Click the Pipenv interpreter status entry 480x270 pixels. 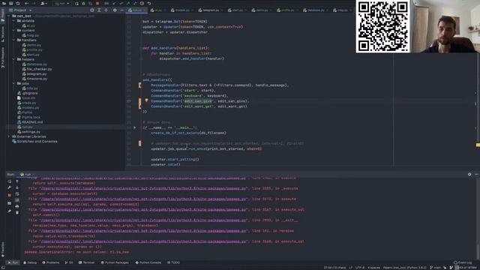click(x=404, y=268)
